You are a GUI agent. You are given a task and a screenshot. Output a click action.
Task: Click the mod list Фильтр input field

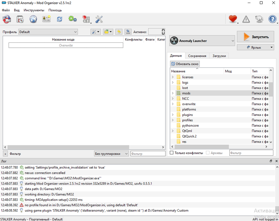click(148, 154)
